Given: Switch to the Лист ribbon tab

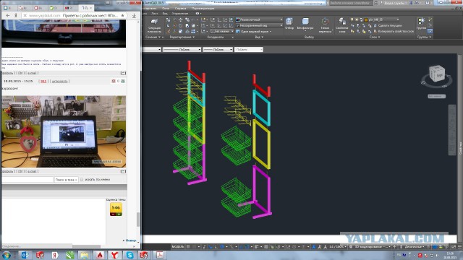Looking at the screenshot, I should click(154, 14).
